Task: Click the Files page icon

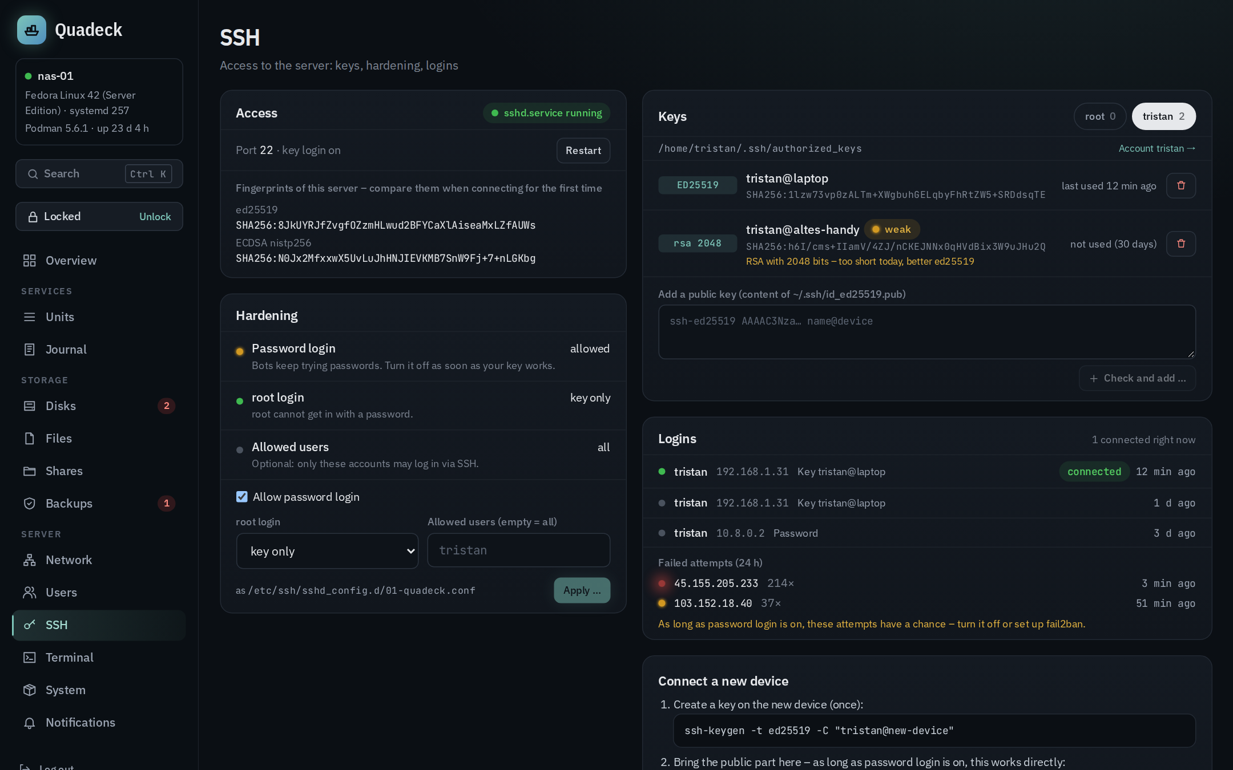Action: click(30, 439)
